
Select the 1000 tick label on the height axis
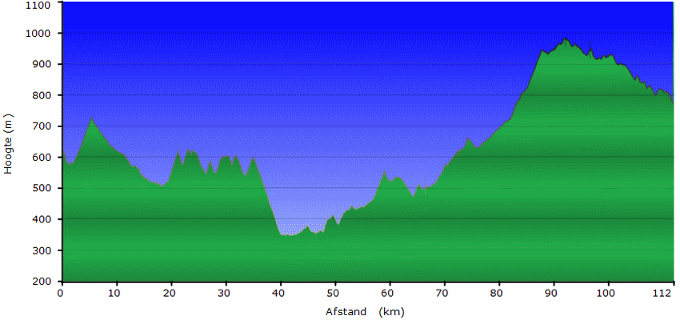38,34
